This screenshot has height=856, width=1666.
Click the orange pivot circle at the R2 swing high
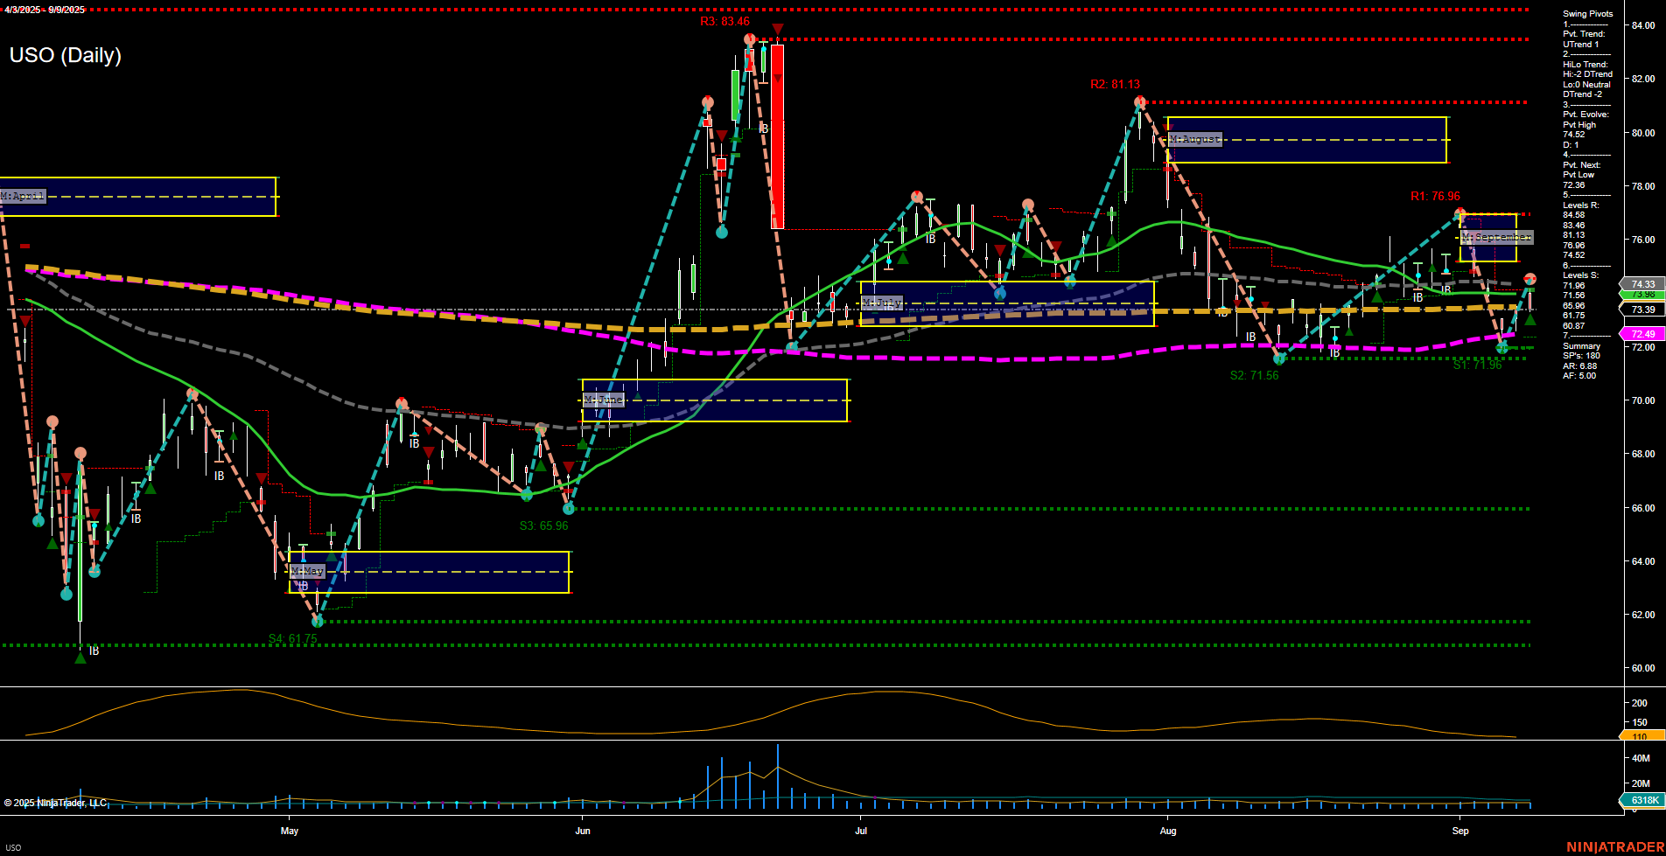[1138, 101]
